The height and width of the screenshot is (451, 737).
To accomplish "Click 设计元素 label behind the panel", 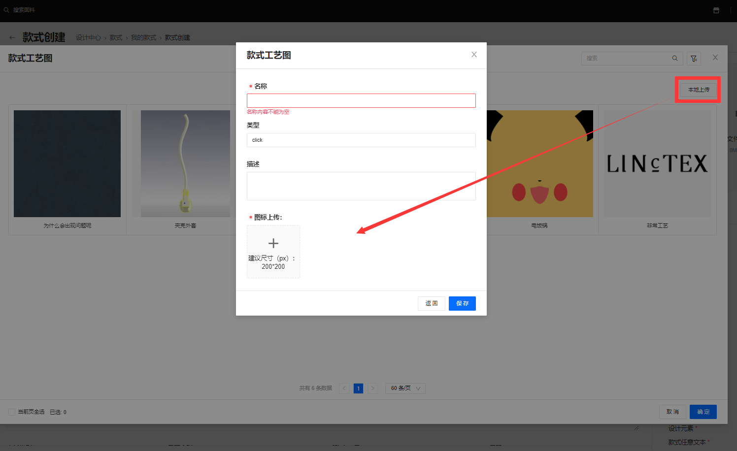I will 681,428.
